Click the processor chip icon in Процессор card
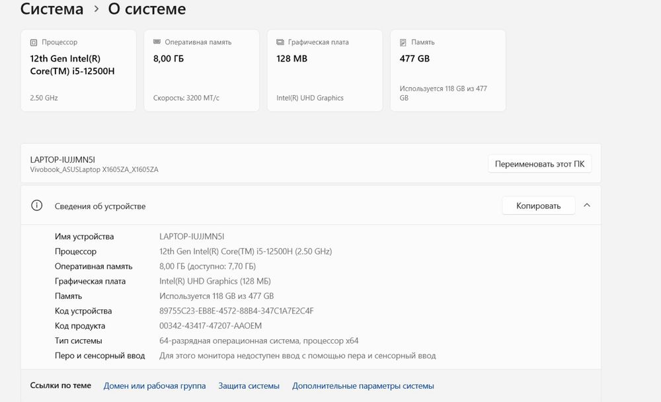The height and width of the screenshot is (402, 661). pos(34,42)
